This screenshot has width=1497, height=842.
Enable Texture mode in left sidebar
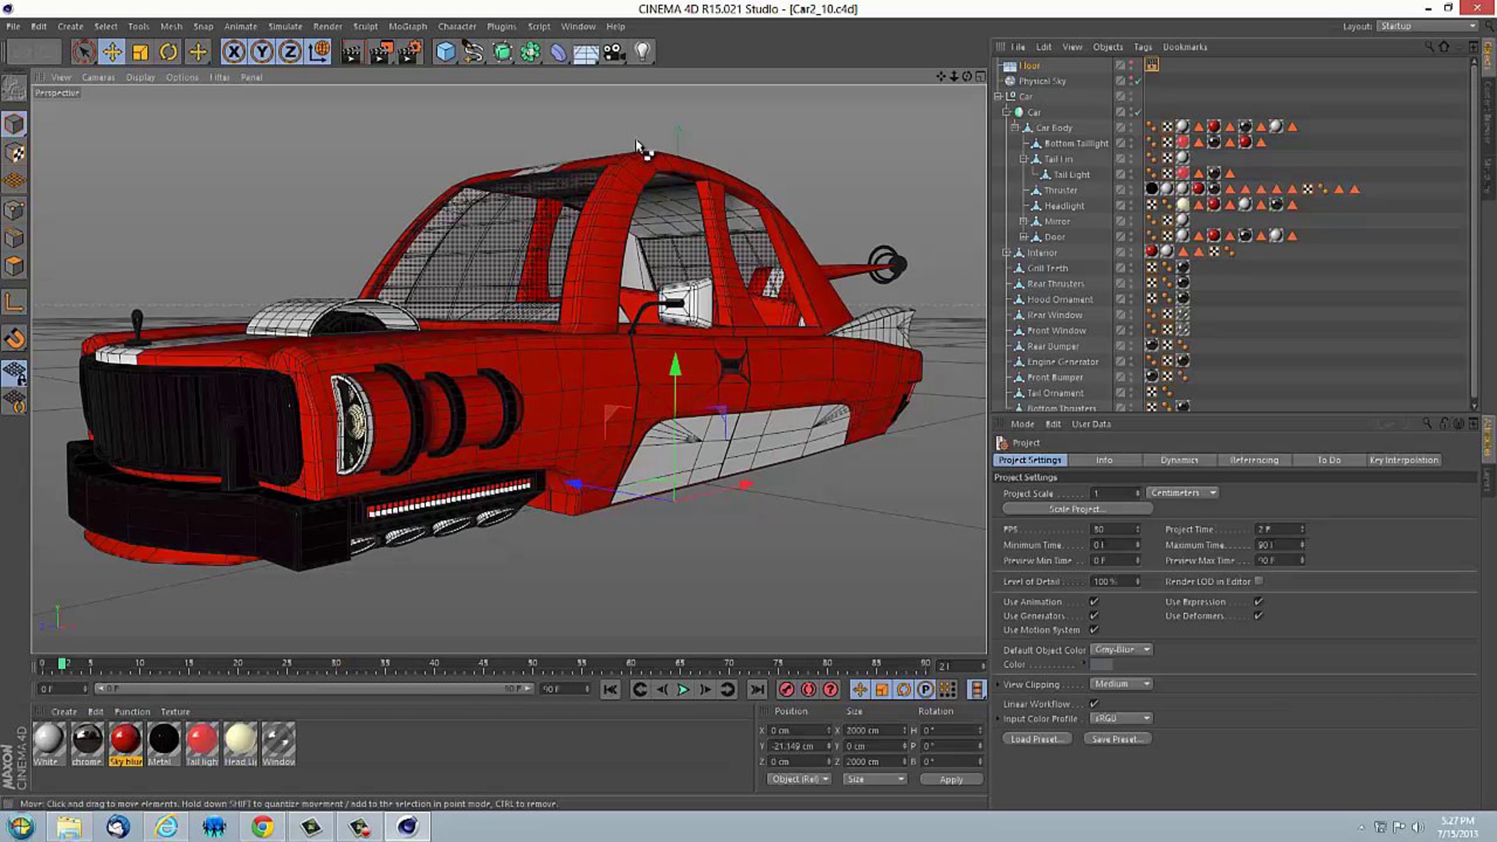coord(14,153)
